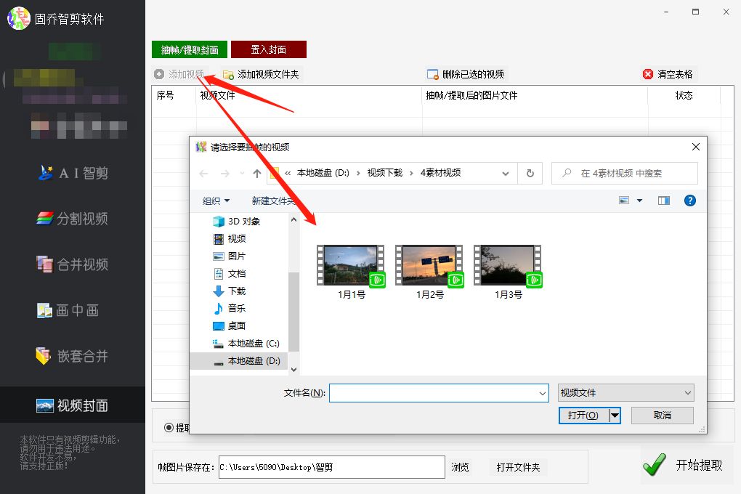Screen dimensions: 741x494
Task: Click the 浏览 button for save path
Action: click(460, 467)
